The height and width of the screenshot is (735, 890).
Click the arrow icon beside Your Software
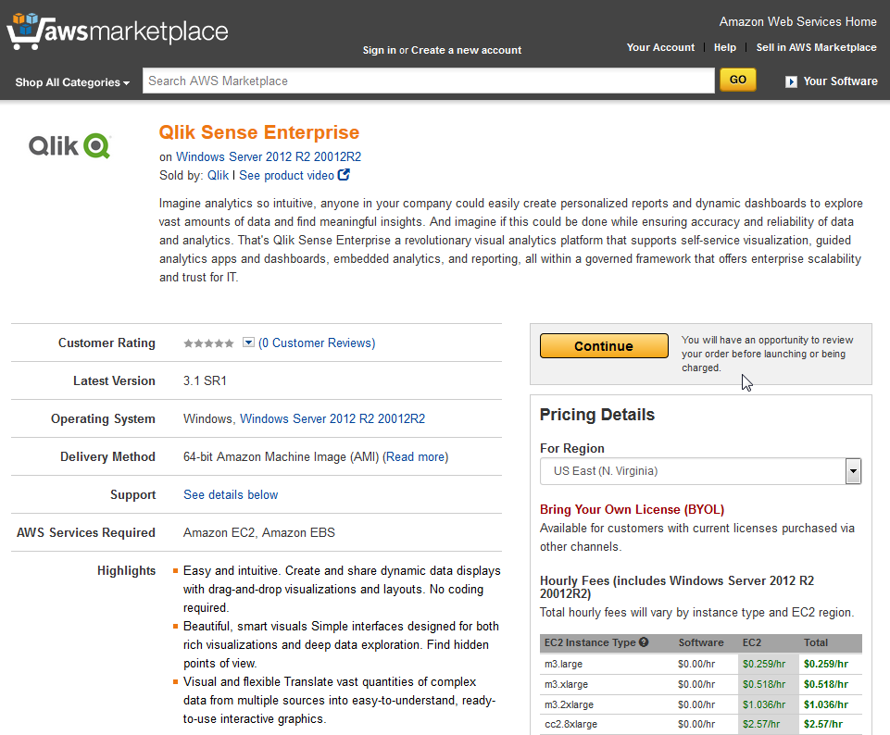click(791, 81)
